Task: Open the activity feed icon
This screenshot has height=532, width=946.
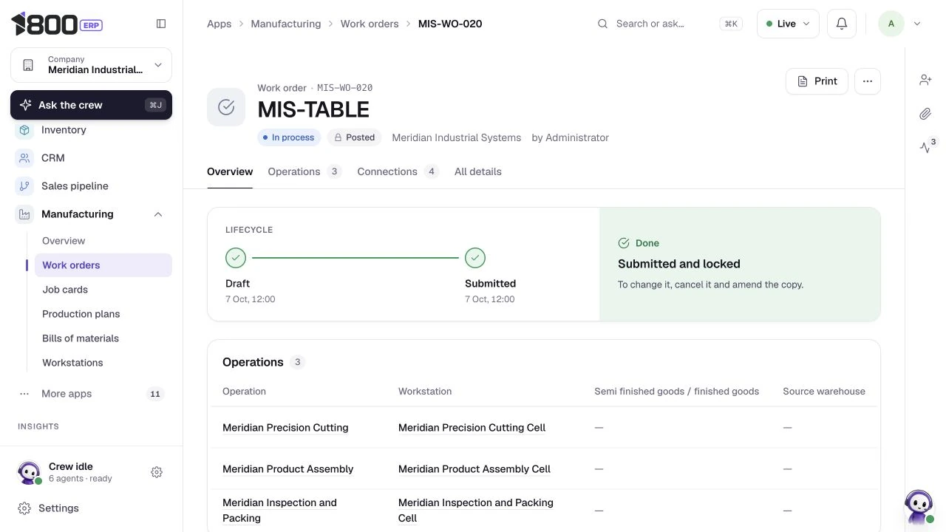Action: [925, 148]
